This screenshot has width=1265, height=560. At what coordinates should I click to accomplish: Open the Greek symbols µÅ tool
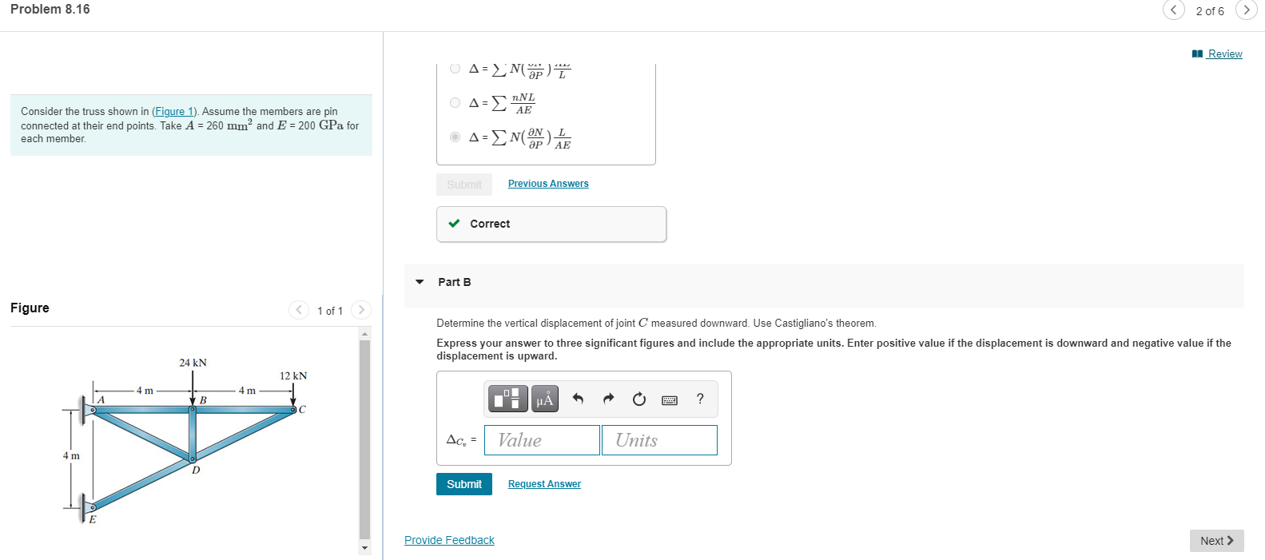click(545, 399)
